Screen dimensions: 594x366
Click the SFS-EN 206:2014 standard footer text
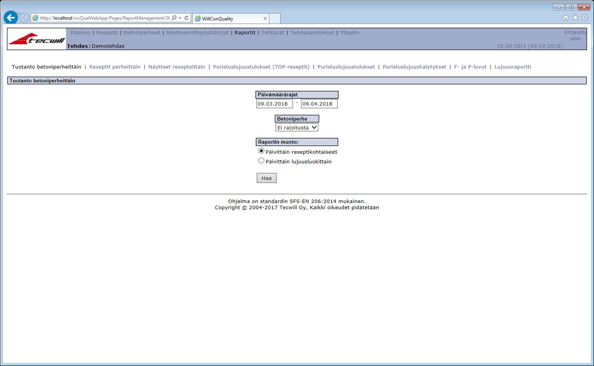pos(297,201)
